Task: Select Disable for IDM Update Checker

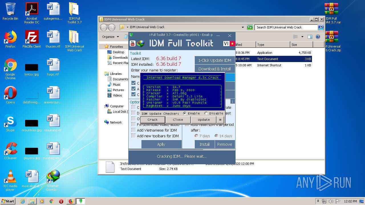Action: pyautogui.click(x=214, y=113)
